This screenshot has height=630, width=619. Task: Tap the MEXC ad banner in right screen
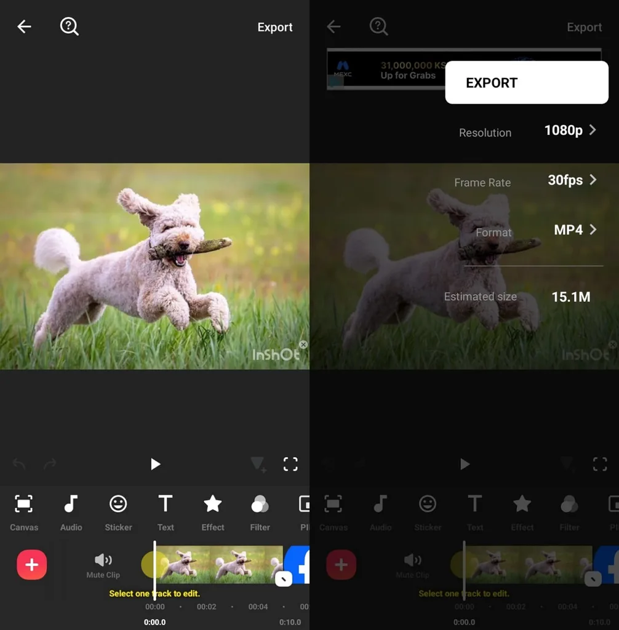pyautogui.click(x=386, y=70)
